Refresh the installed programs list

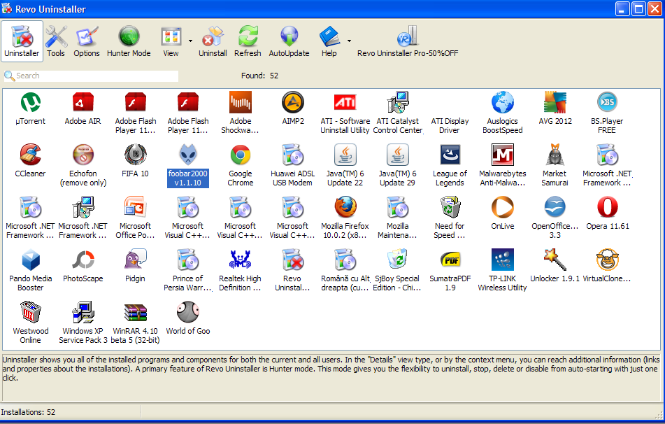point(248,41)
